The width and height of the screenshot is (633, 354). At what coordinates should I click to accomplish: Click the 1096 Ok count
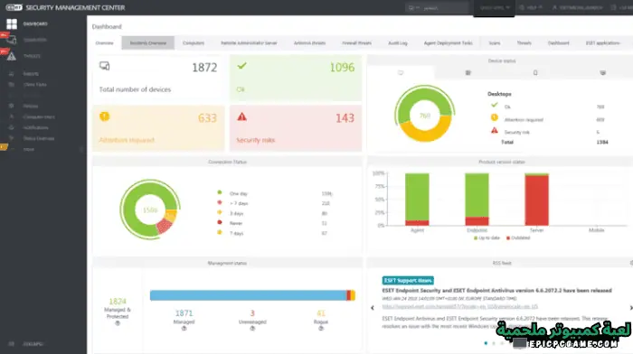tap(343, 68)
